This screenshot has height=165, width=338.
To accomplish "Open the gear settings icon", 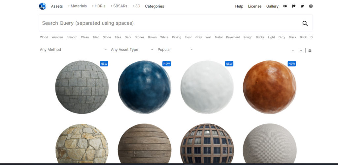I will (310, 50).
